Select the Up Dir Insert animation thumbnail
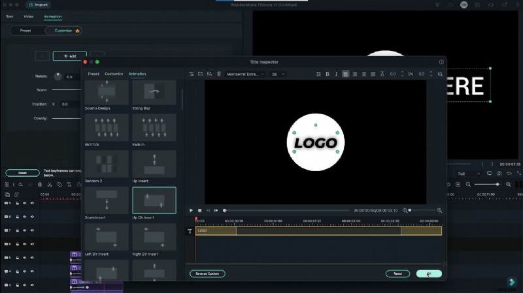 154,200
